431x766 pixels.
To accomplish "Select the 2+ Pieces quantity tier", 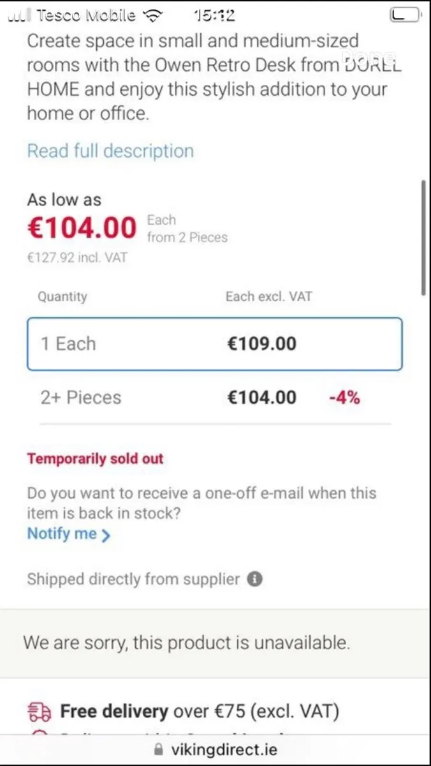I will (81, 398).
